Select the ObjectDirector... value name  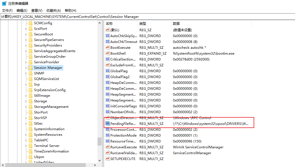pyautogui.click(x=123, y=118)
